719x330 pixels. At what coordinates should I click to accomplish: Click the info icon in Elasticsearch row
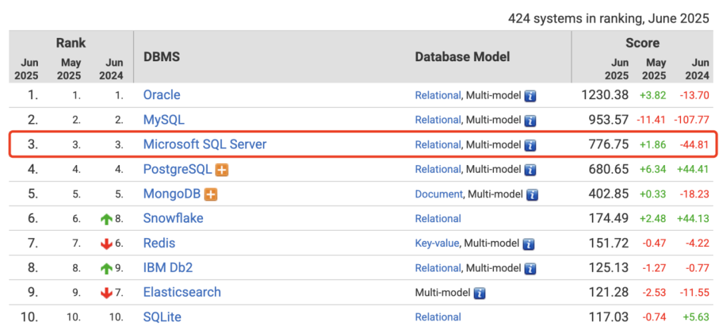click(x=479, y=293)
